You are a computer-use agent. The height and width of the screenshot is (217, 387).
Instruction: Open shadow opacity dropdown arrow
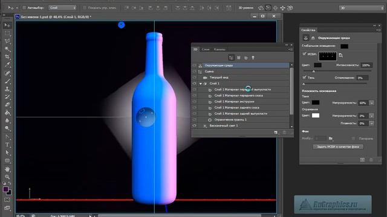coord(372,103)
